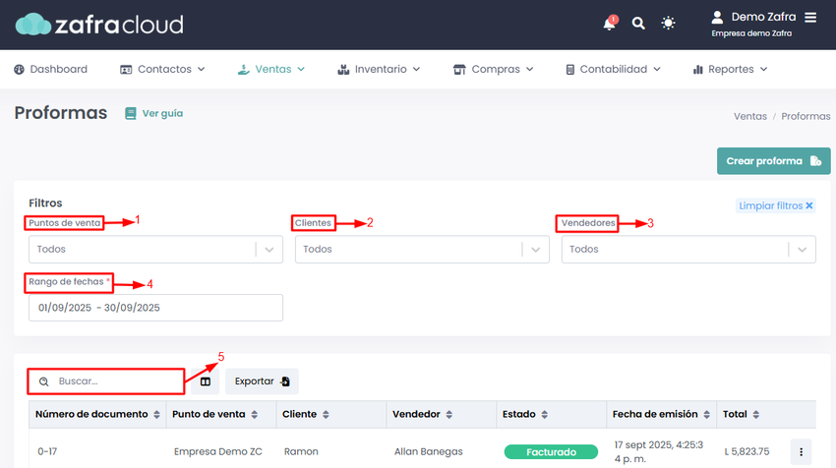Image resolution: width=836 pixels, height=468 pixels.
Task: Expand the Compras menu
Action: pos(493,69)
